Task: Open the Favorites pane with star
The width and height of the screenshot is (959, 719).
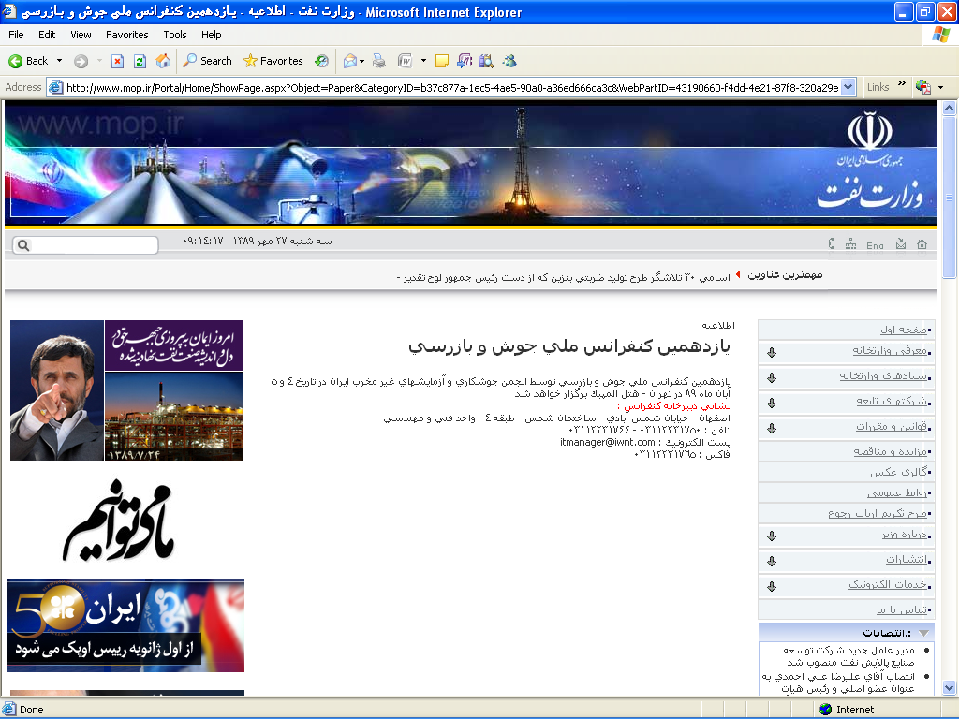Action: [273, 61]
